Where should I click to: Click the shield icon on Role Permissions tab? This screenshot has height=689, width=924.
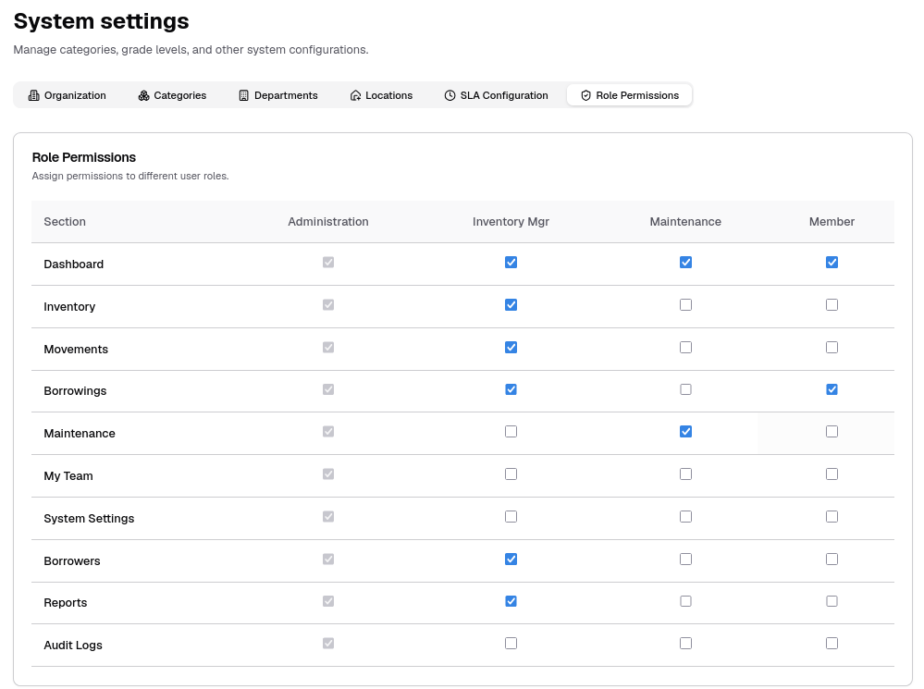point(585,94)
